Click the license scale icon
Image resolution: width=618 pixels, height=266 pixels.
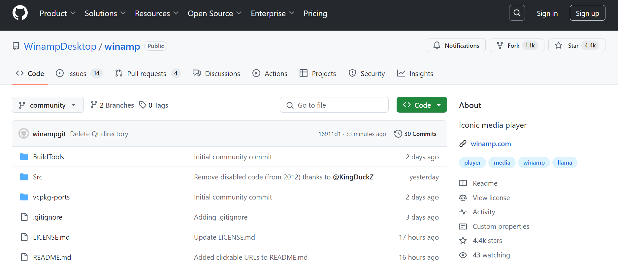(463, 198)
